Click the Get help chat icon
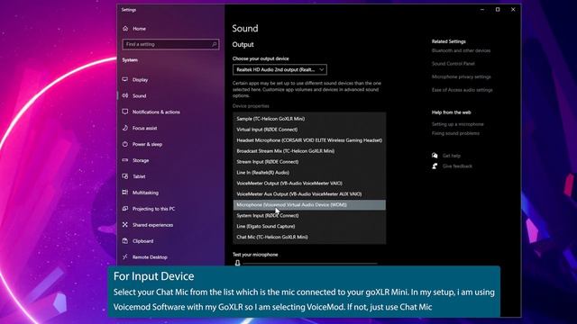The image size is (577, 324). click(435, 156)
